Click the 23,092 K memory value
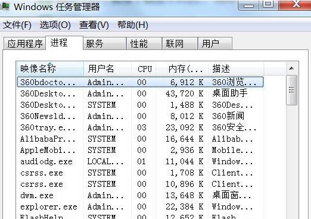This screenshot has height=219, width=311. click(x=185, y=127)
